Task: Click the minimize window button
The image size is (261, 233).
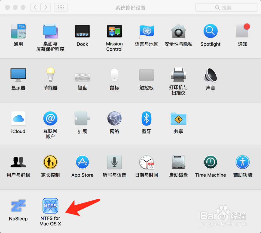Action: tap(15, 8)
